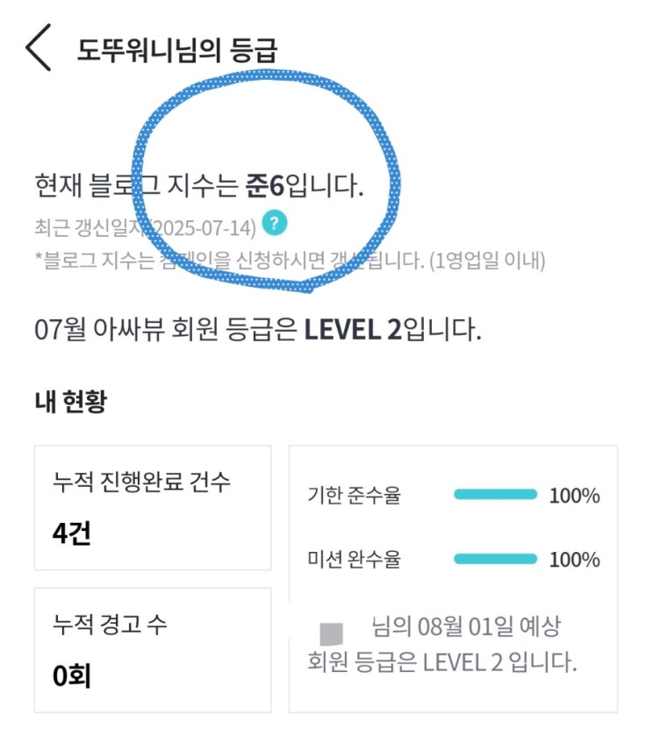Click the 최근 갱신일자 2025-07-14 date text

[x=146, y=227]
